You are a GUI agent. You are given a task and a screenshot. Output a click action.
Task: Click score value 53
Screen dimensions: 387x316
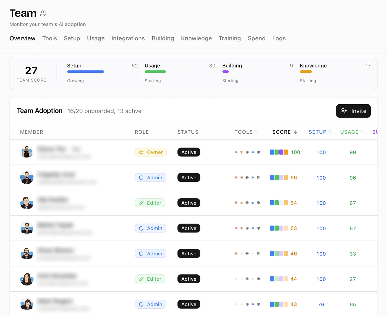coord(294,228)
